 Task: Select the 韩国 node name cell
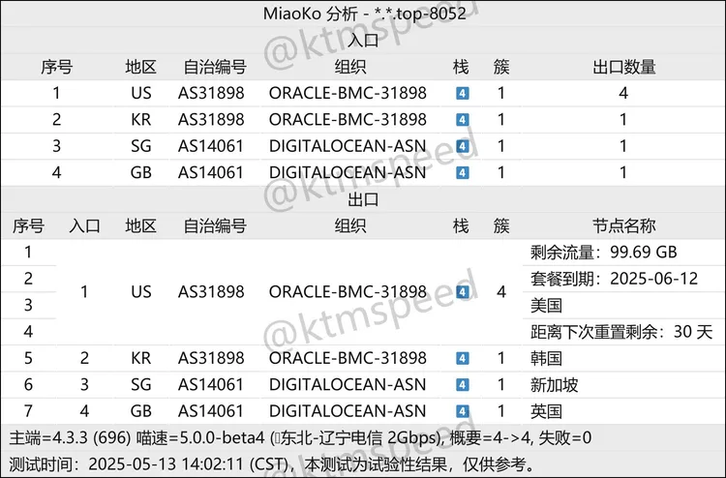click(546, 358)
